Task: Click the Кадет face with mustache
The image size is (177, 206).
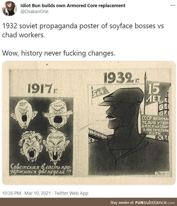Action: (x=58, y=113)
